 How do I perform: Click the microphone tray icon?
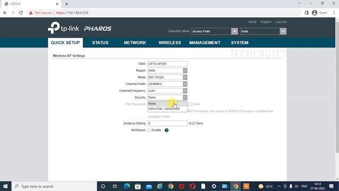point(291,186)
